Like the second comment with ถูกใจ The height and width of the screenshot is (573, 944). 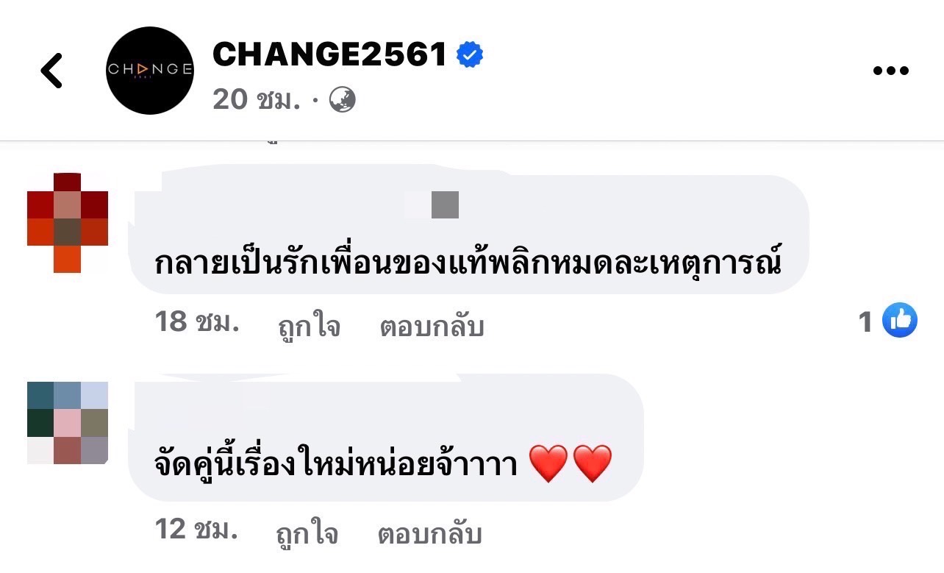pyautogui.click(x=309, y=533)
